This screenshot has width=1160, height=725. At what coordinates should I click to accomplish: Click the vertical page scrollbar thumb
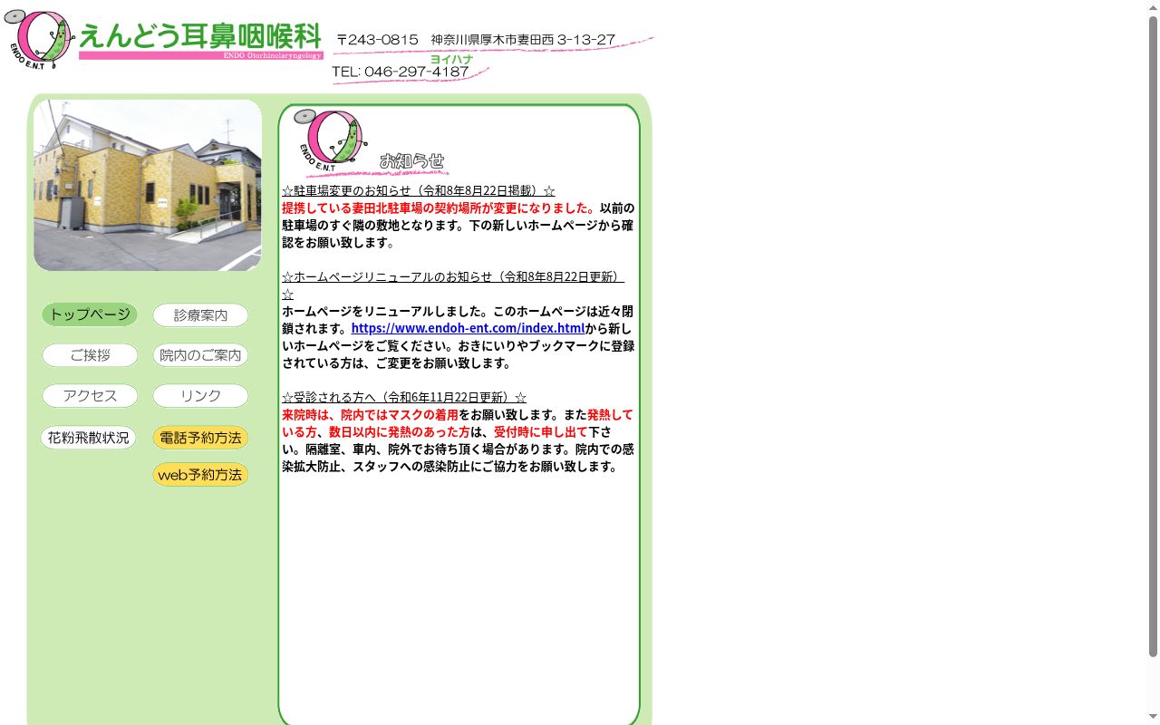point(1153,335)
